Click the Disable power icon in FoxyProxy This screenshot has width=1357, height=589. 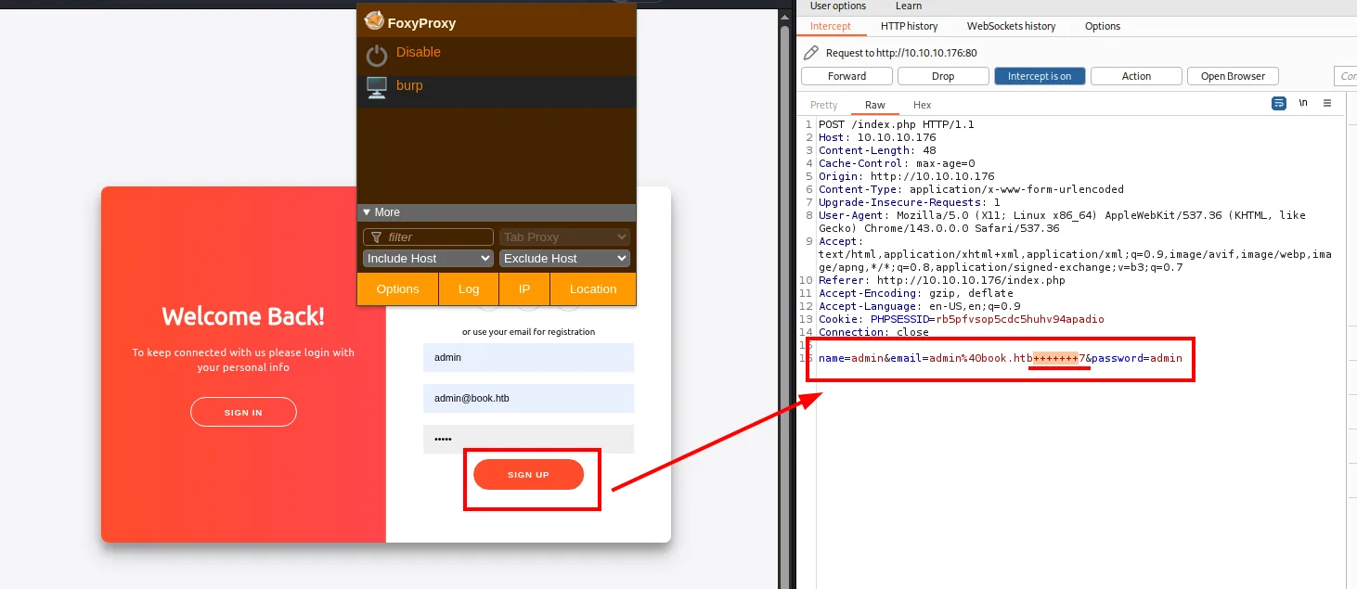376,56
